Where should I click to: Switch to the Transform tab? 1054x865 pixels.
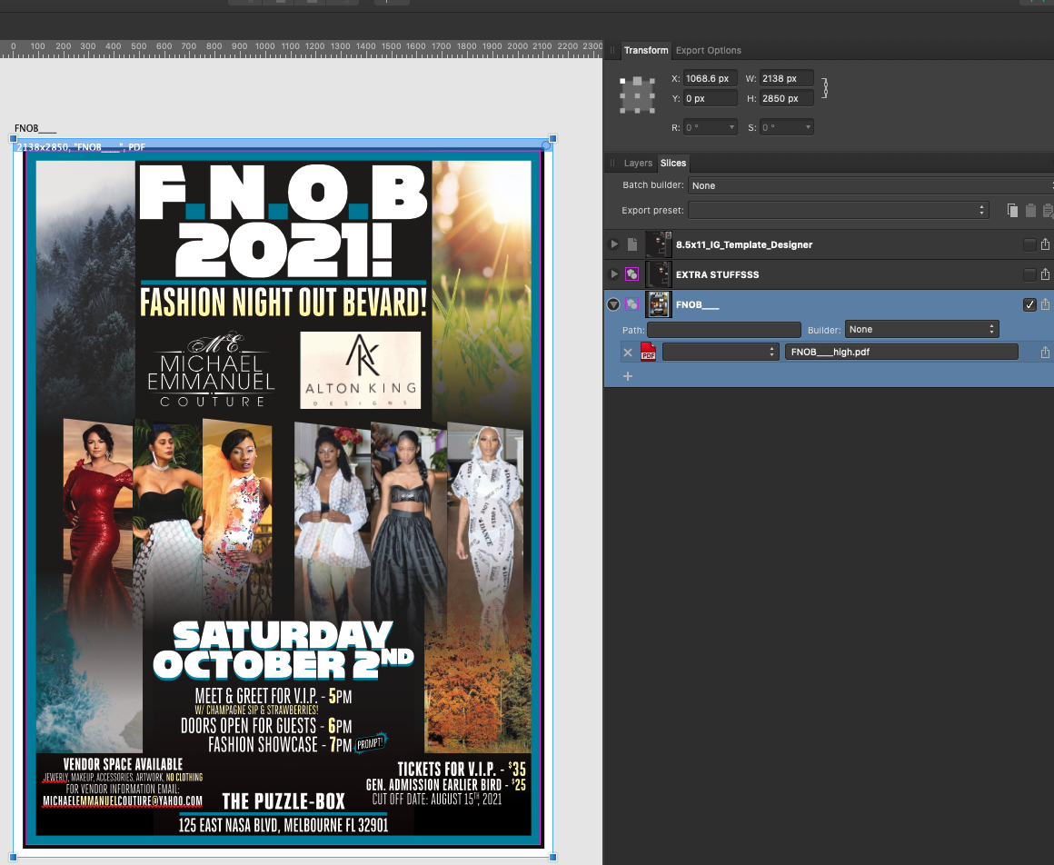click(x=645, y=50)
